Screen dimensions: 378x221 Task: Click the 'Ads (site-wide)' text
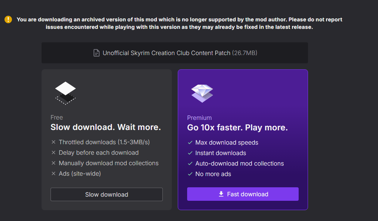click(x=80, y=174)
